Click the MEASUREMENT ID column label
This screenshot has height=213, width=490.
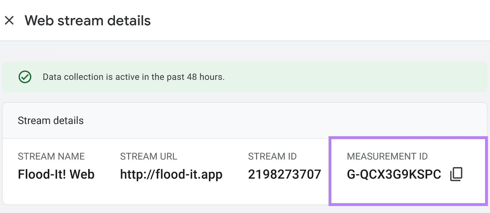(387, 156)
